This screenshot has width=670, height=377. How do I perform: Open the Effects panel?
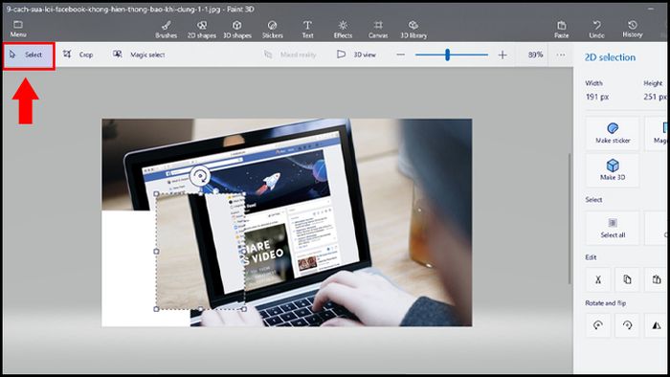(x=343, y=30)
